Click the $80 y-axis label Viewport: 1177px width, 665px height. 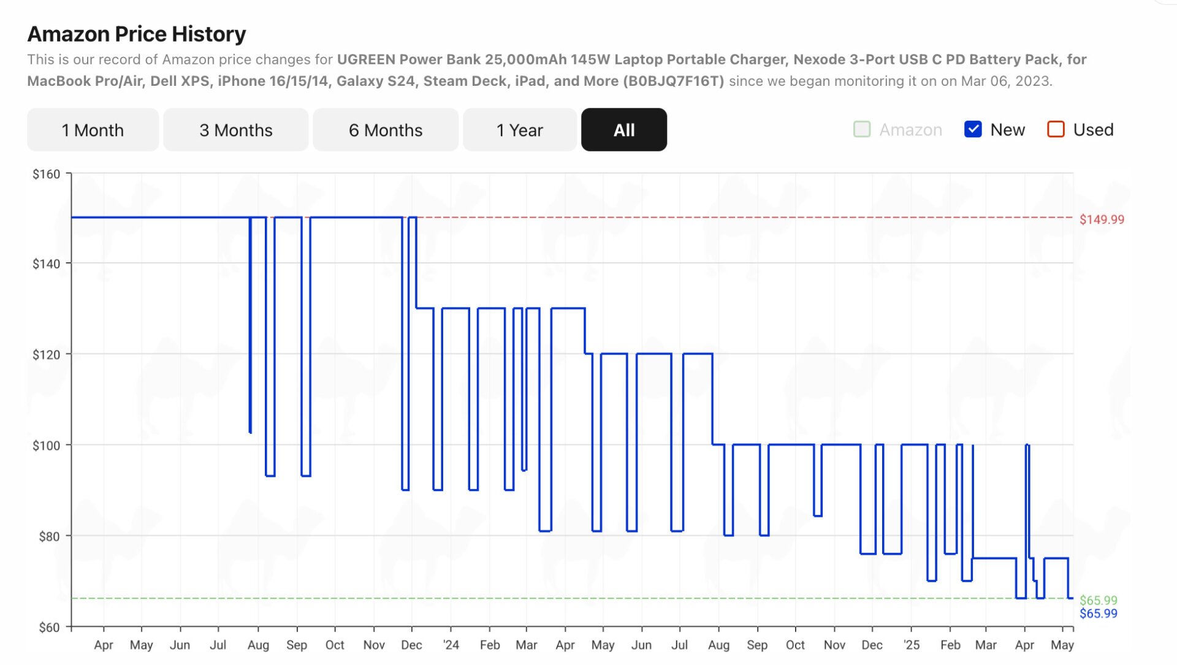(49, 536)
